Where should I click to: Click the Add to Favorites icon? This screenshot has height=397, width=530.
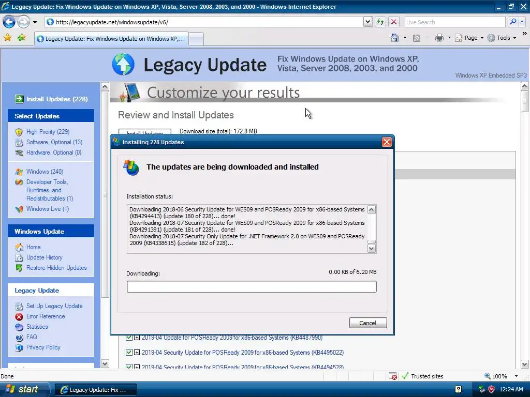coord(21,37)
